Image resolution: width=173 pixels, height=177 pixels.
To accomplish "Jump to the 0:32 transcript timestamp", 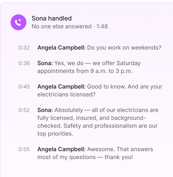I will point(24,48).
